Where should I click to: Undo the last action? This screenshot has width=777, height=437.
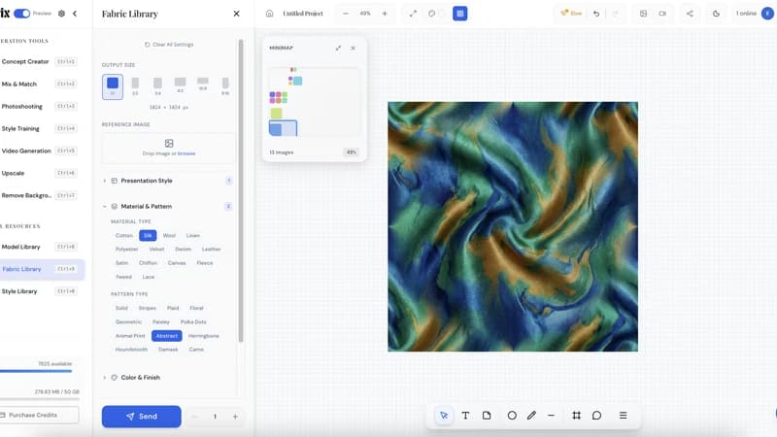(x=596, y=14)
